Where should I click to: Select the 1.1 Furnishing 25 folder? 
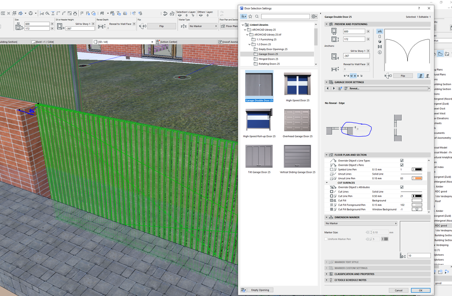pos(264,39)
